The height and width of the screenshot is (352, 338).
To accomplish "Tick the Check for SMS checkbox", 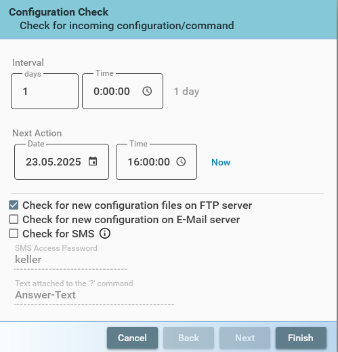I will [14, 233].
